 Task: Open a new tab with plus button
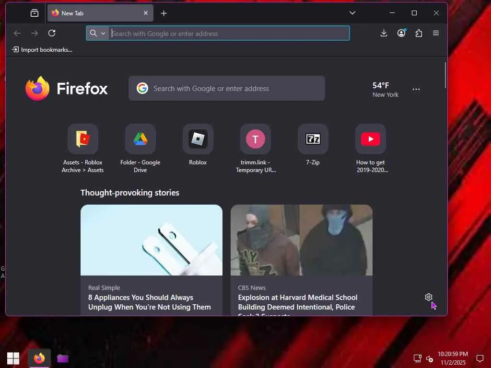(x=164, y=13)
